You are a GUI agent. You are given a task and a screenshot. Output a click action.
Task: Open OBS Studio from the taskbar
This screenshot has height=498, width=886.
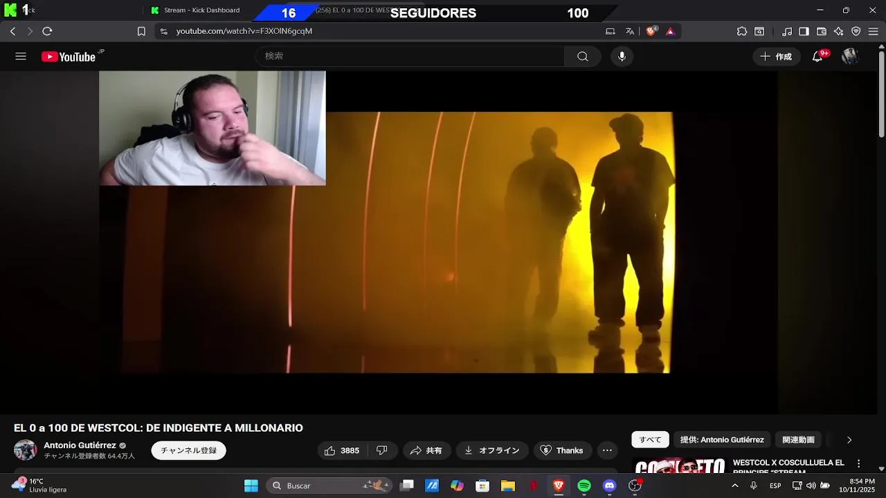tap(635, 486)
